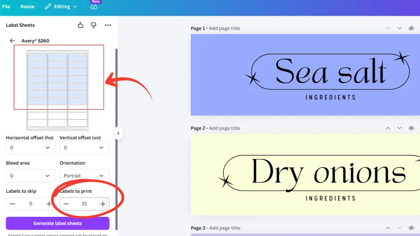420x236 pixels.
Task: Open the Editing mode dropdown
Action: [x=61, y=7]
